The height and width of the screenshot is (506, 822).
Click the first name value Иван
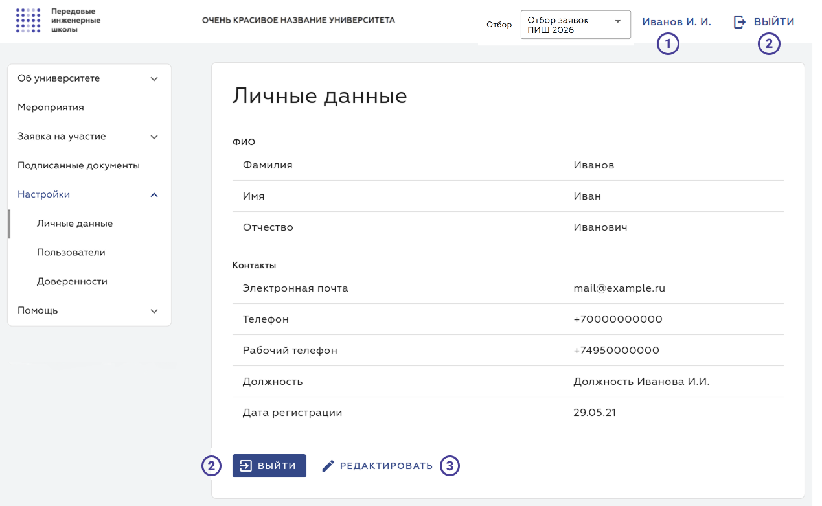587,196
